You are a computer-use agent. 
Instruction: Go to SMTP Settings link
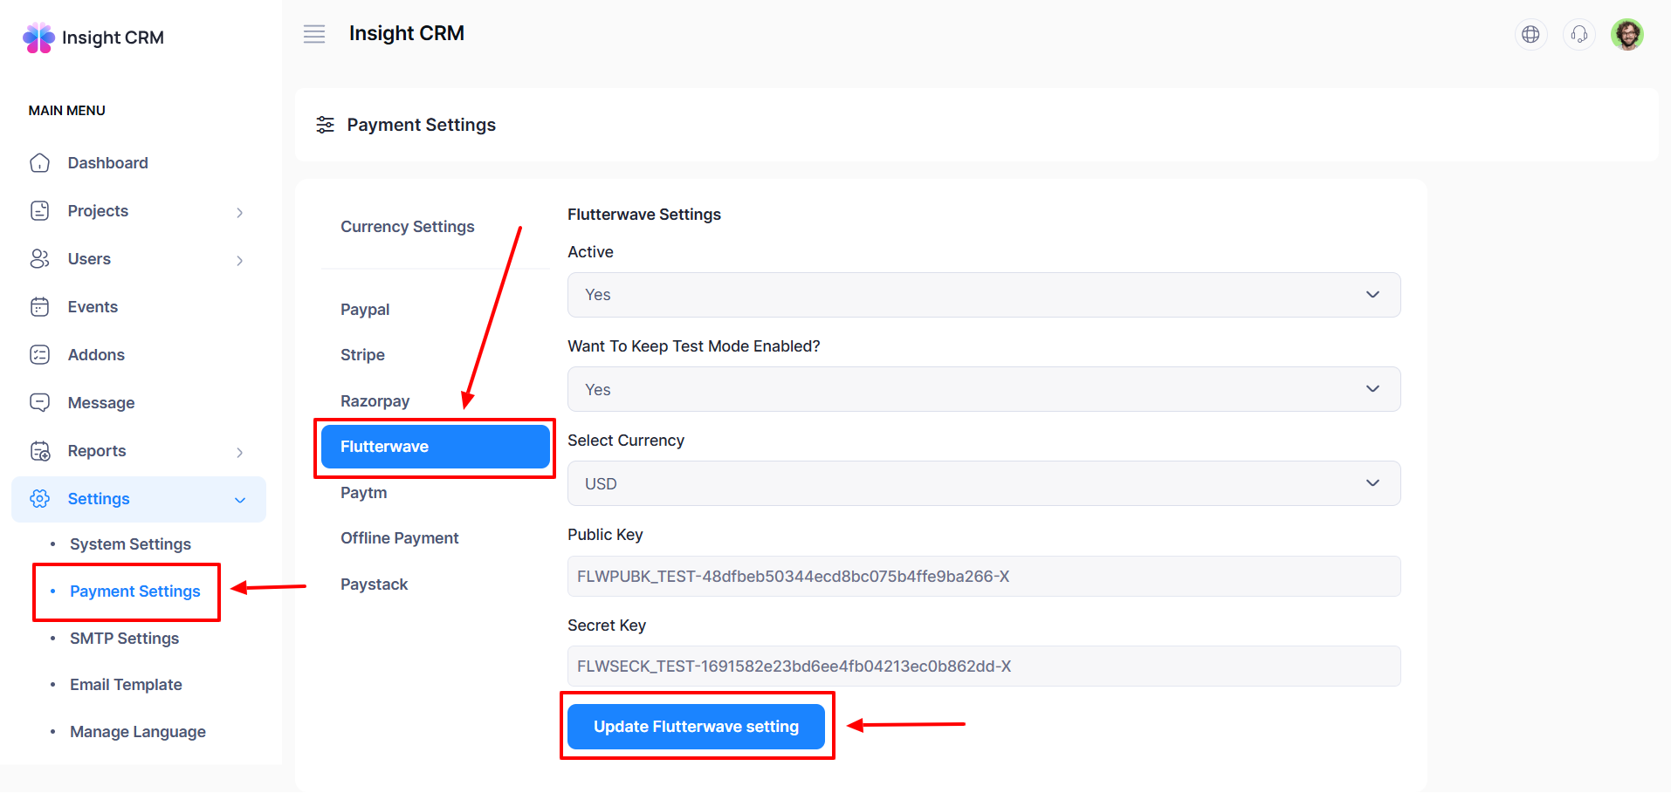click(124, 639)
